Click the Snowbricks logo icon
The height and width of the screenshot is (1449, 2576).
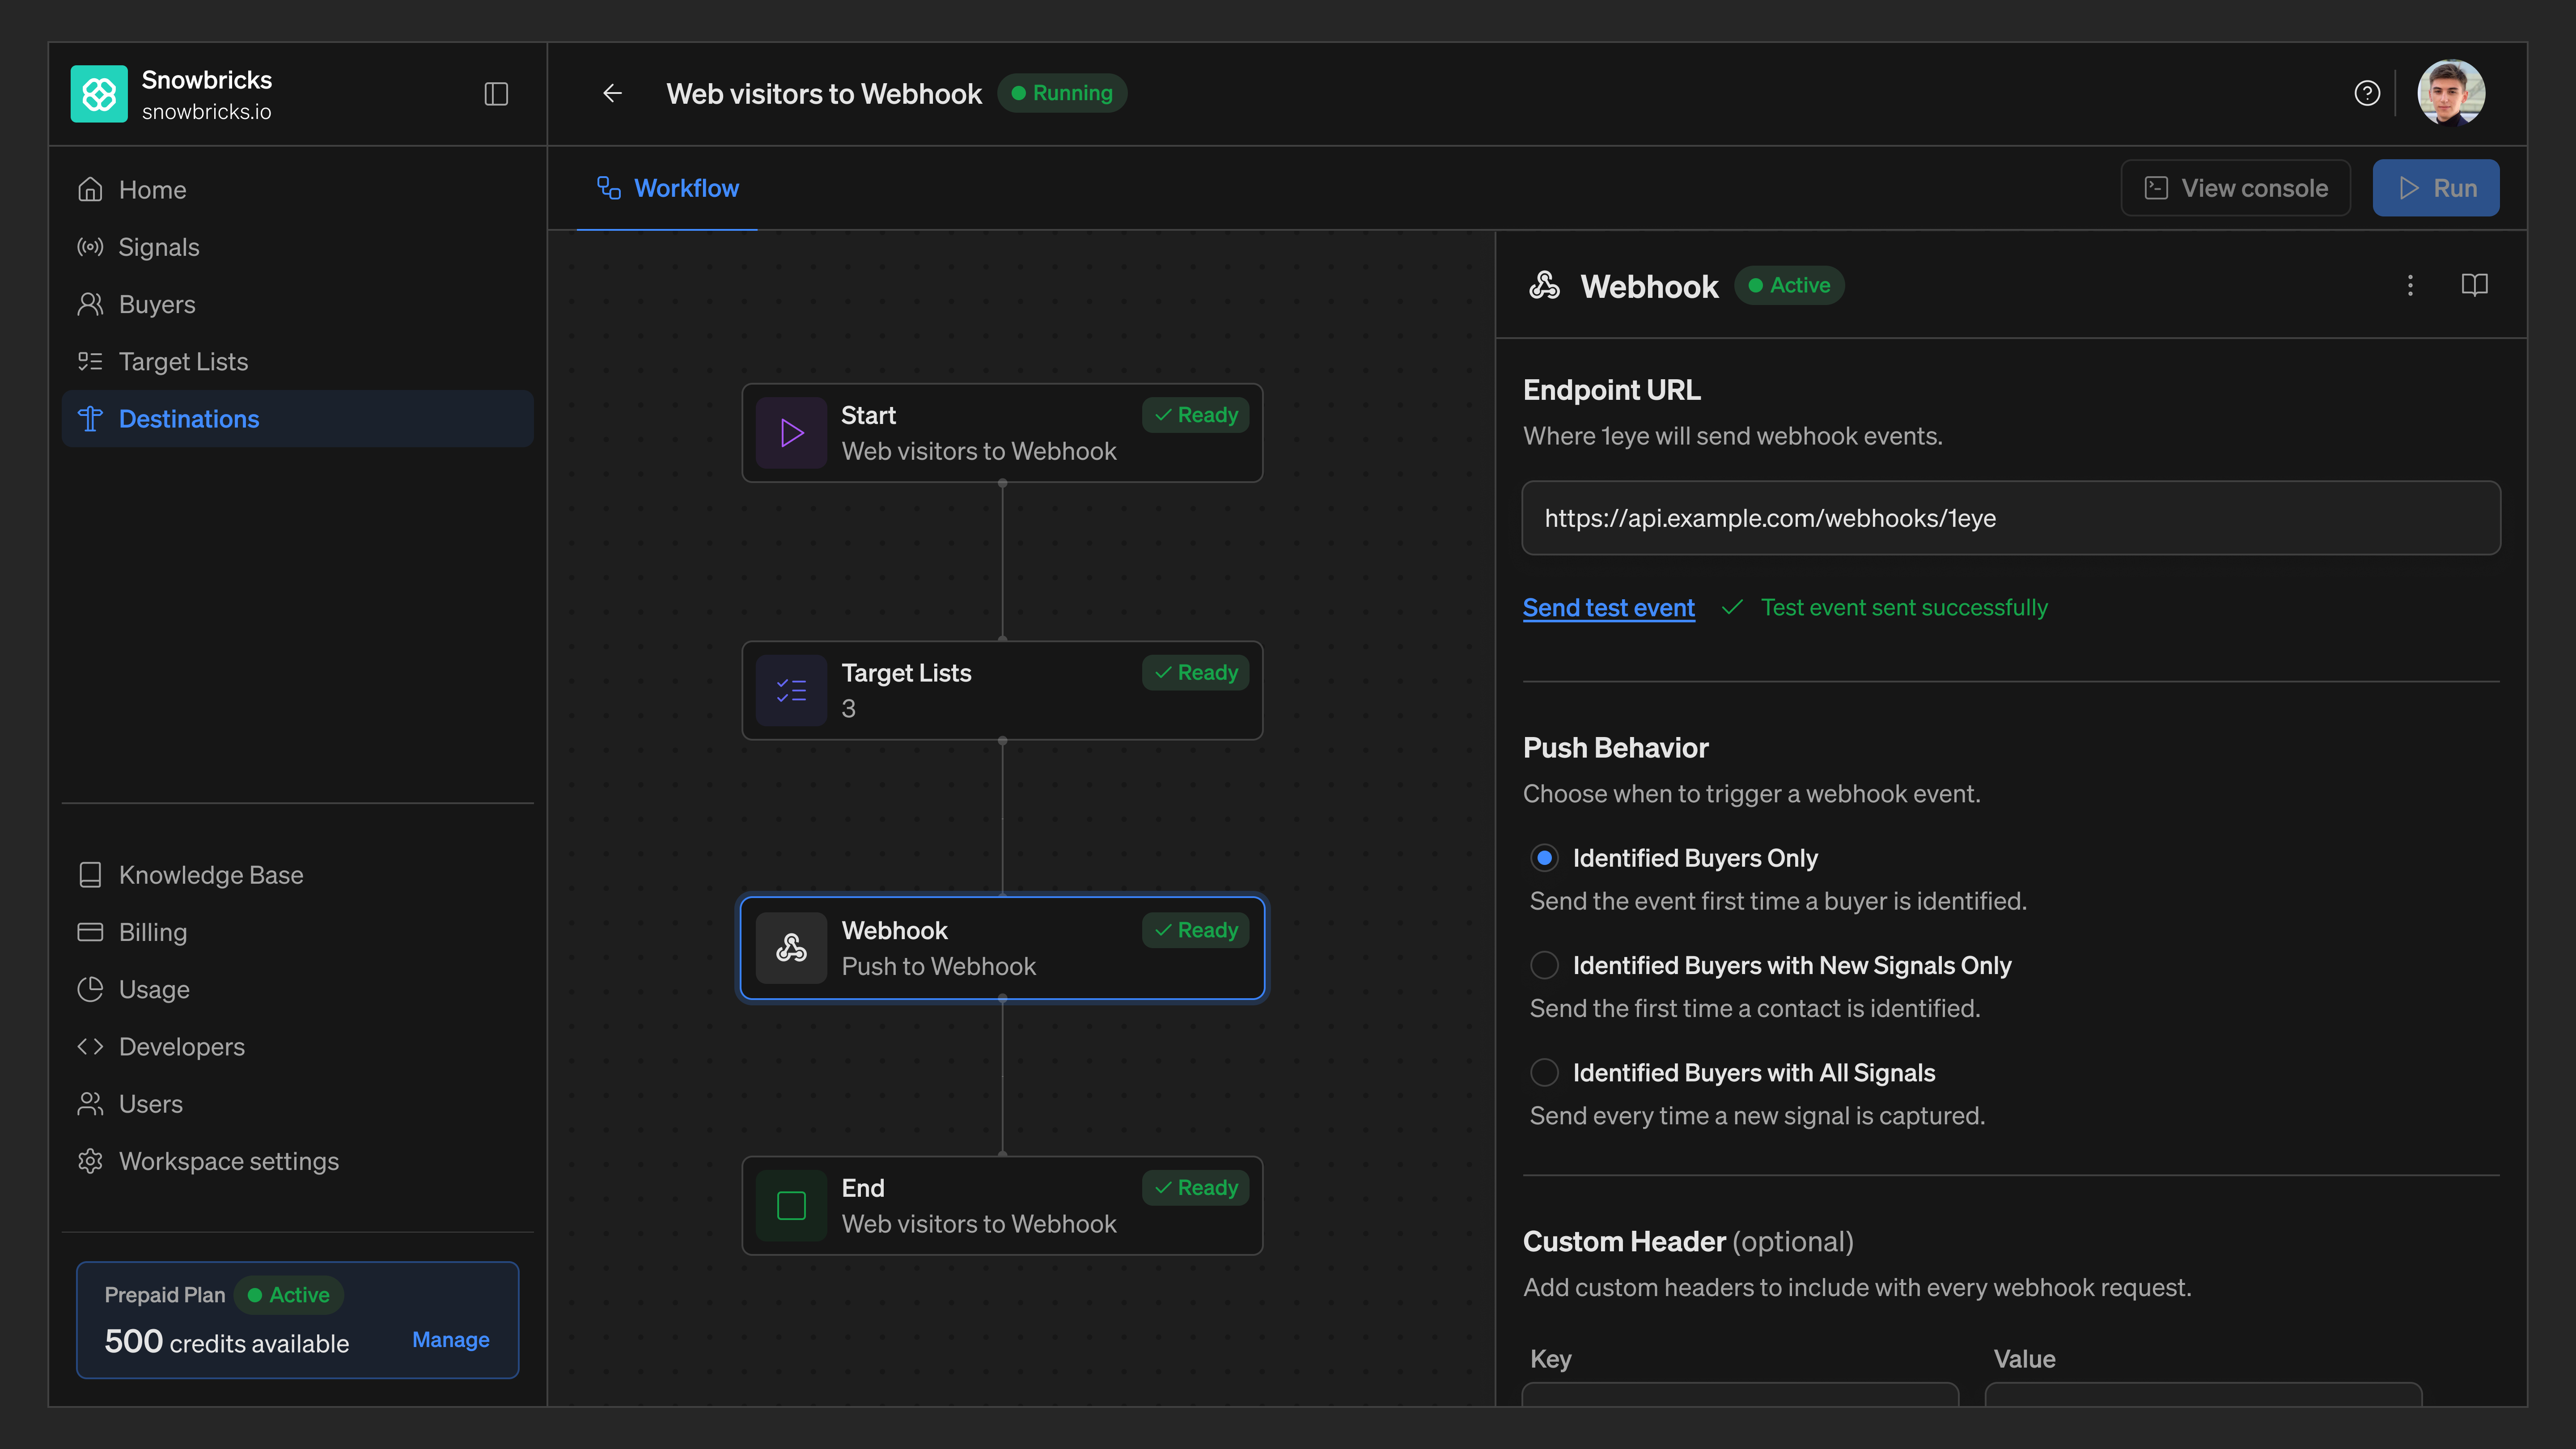coord(99,94)
